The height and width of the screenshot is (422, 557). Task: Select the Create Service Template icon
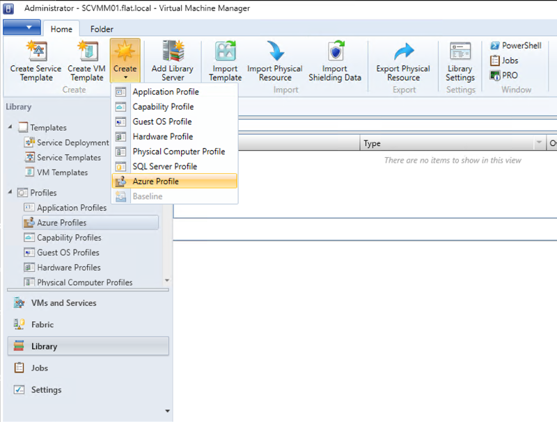coord(34,61)
